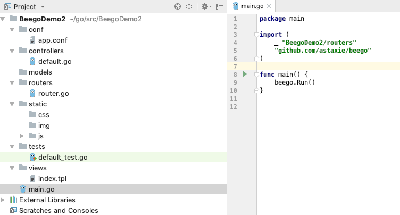Click the Collapse All icon

189,7
